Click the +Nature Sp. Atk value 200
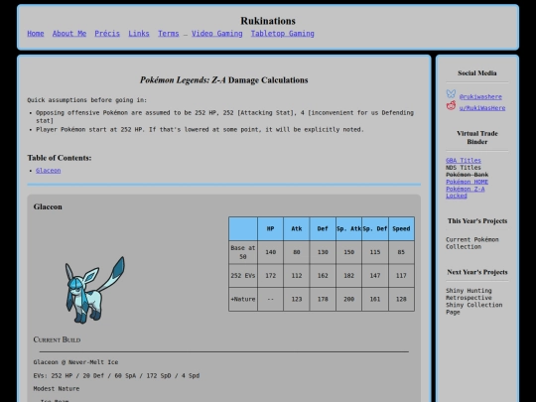The image size is (536, 402). (348, 299)
